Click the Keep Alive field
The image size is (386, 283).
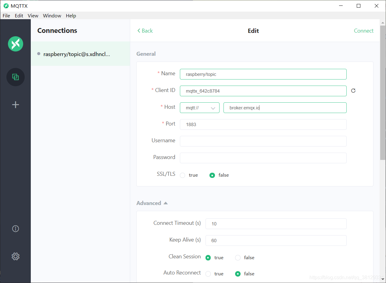pos(276,241)
